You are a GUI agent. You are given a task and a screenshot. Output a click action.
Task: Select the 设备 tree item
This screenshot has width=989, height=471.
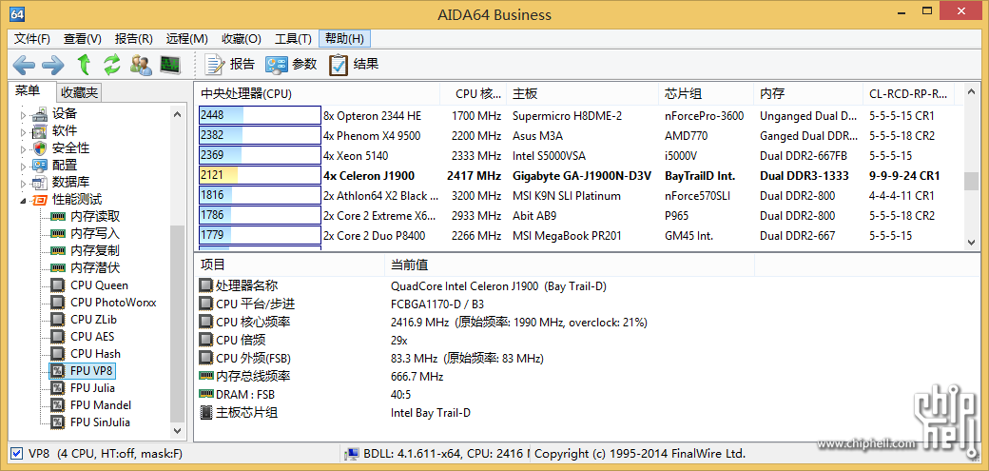pyautogui.click(x=65, y=114)
